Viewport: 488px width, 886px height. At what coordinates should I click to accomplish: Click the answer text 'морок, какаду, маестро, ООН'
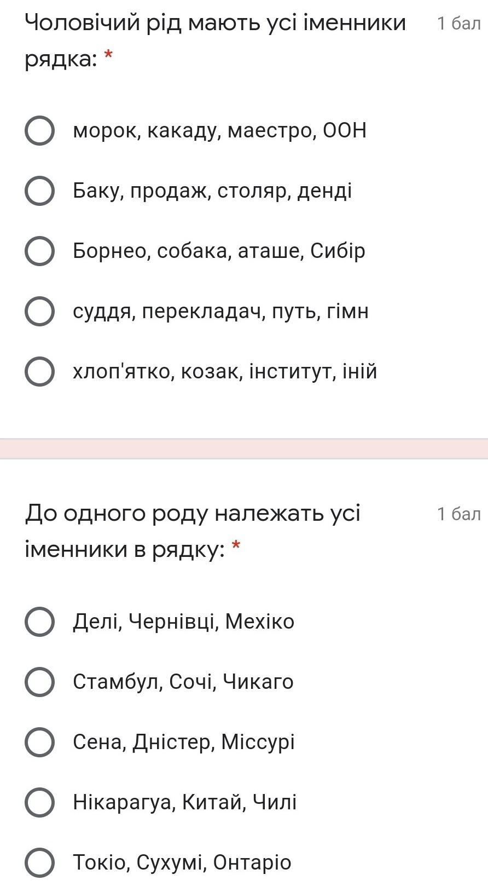click(x=219, y=131)
